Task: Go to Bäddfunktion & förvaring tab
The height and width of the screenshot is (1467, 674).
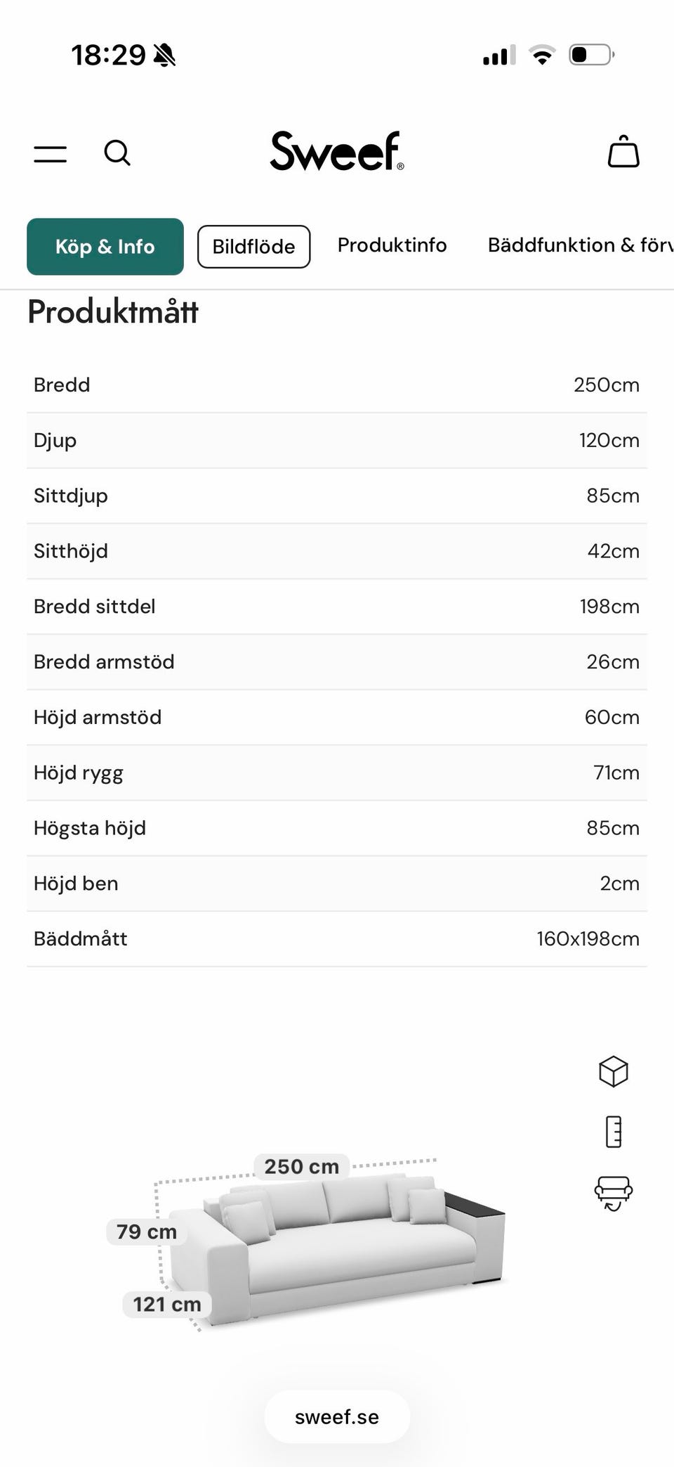Action: click(x=580, y=245)
